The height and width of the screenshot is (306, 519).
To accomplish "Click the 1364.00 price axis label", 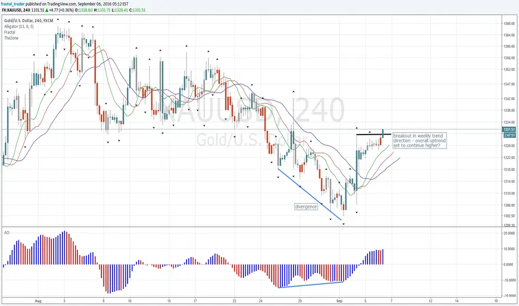I will (510, 35).
